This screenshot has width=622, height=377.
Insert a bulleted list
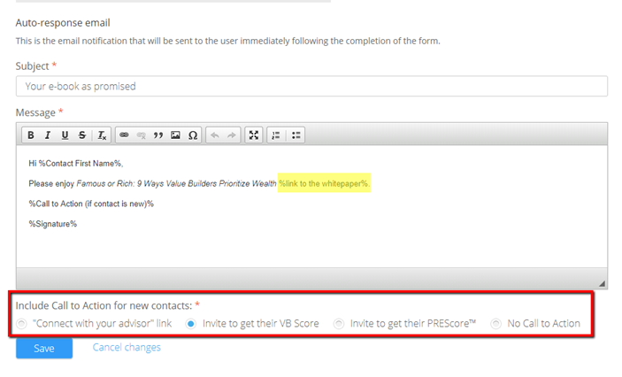click(296, 135)
